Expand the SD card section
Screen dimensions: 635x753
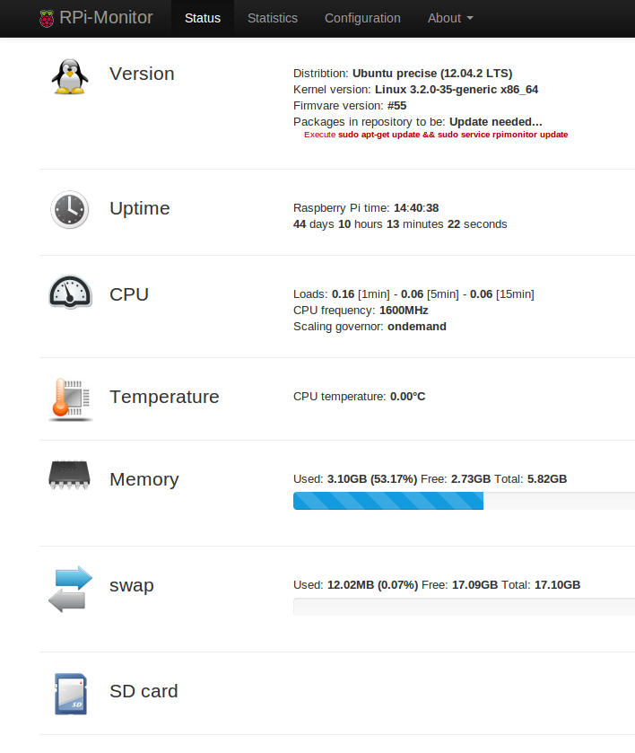[144, 692]
